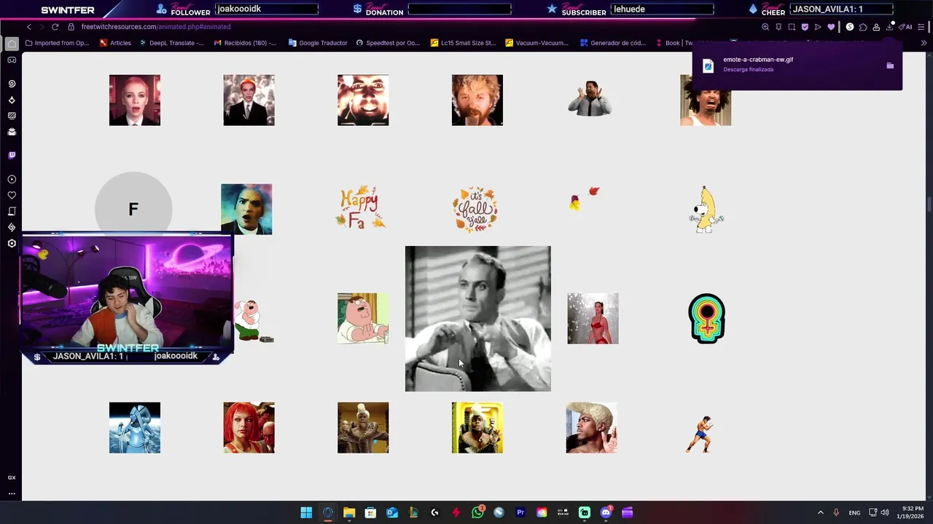Open the player icon in sidebar
Viewport: 933px width, 524px height.
[12, 179]
